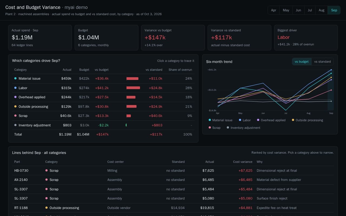Screen dimensions: 346x216
Task: Switch to the May month tab
Action: coord(286,10)
